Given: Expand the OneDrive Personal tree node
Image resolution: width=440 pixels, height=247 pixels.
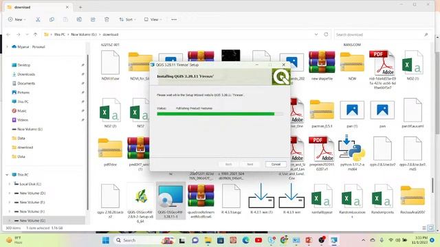Looking at the screenshot, I should click(8, 47).
